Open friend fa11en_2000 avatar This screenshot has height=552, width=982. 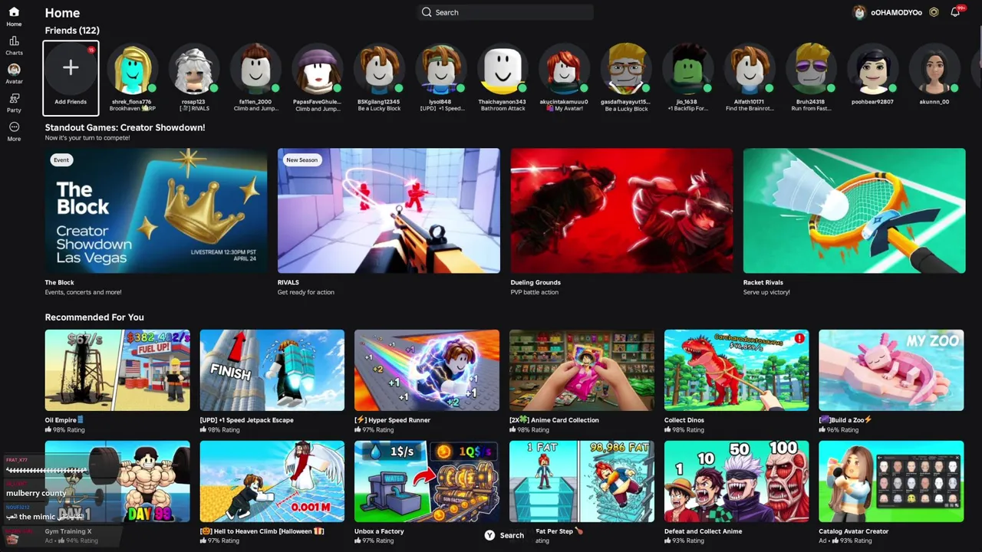click(x=255, y=68)
